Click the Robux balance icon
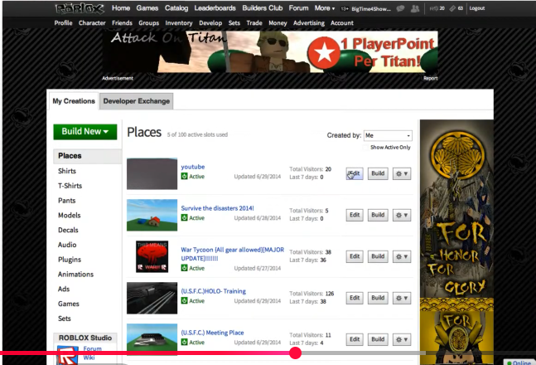 tap(433, 8)
